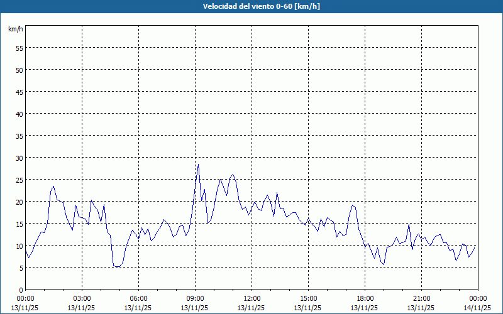Click the chart title 'Velocidad del viento 0-60'

tap(251, 6)
